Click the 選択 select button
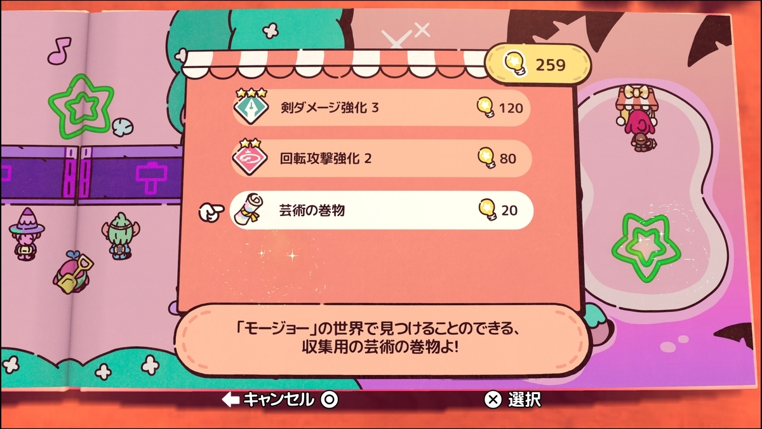This screenshot has height=429, width=762. 512,400
